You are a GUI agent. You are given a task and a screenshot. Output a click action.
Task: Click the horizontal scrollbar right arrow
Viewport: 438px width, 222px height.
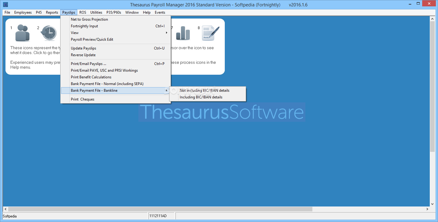point(427,209)
